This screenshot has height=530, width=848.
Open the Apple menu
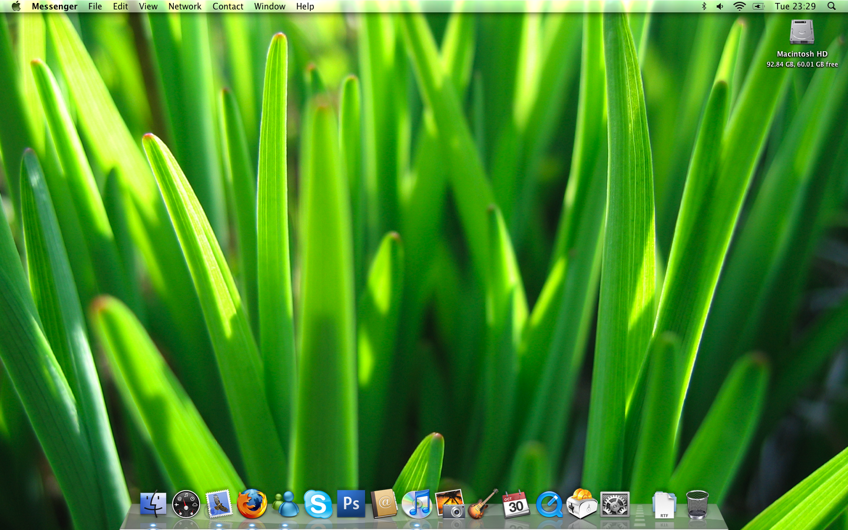pyautogui.click(x=16, y=6)
